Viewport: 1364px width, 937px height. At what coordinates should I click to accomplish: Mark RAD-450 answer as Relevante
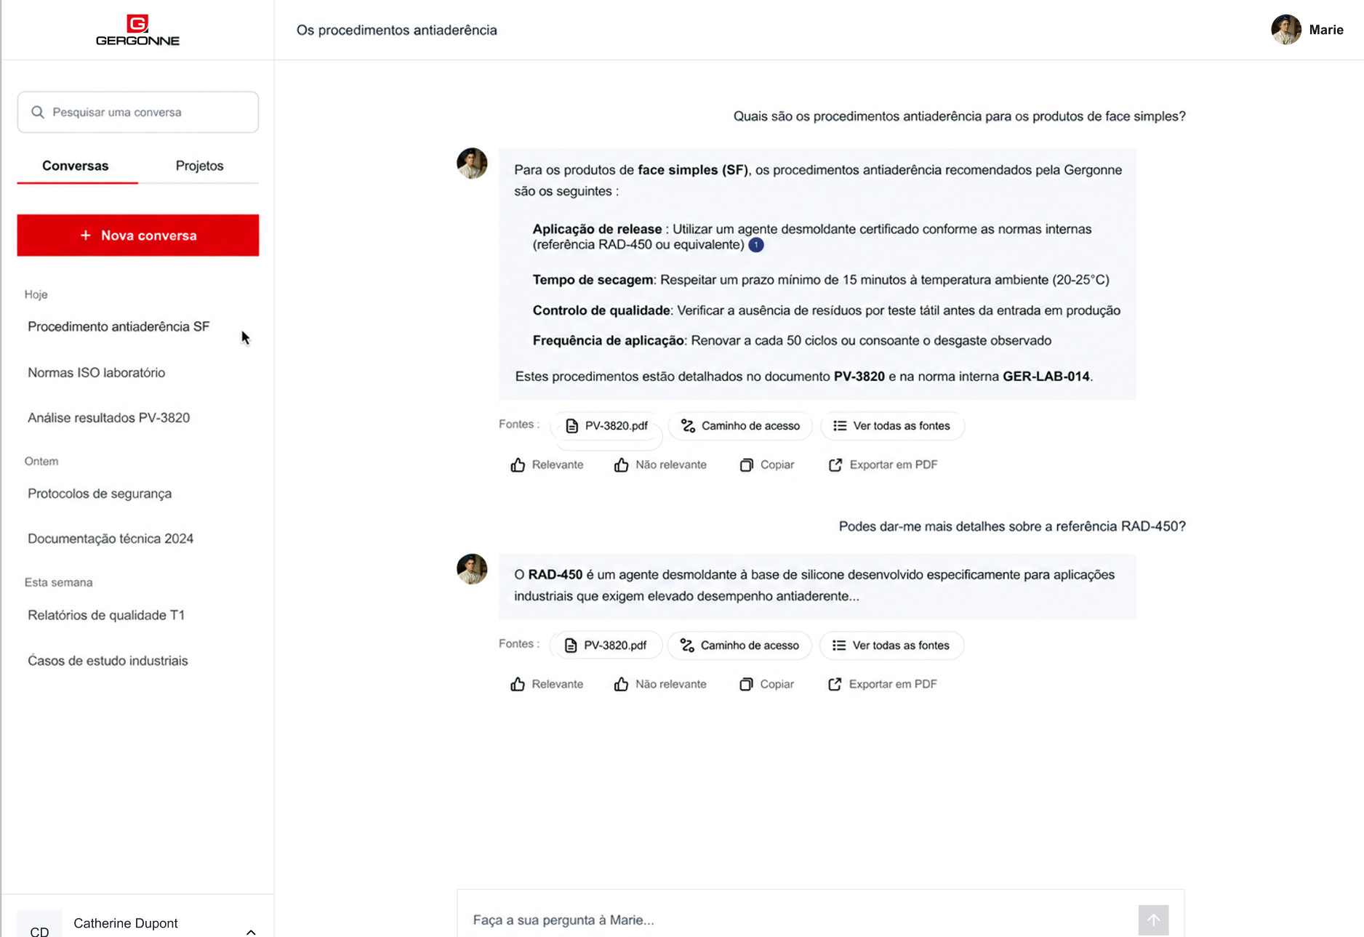[x=547, y=684]
